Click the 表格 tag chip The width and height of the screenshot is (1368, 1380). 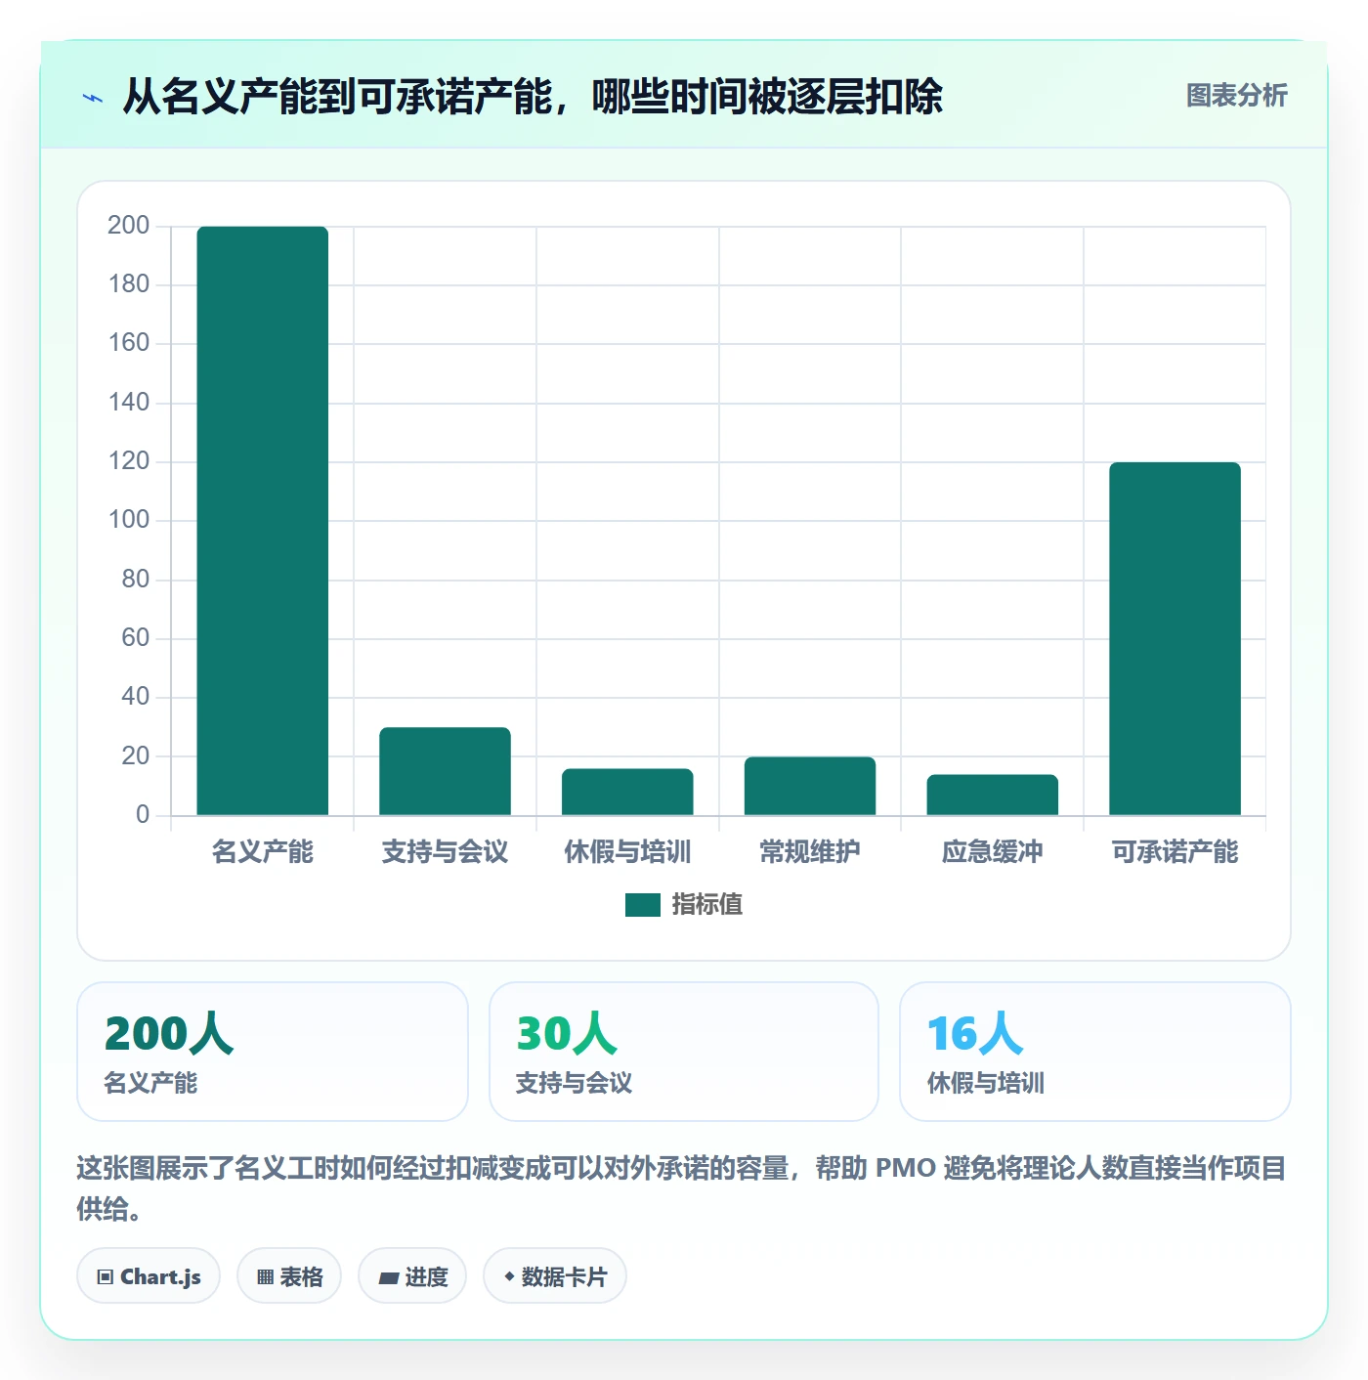coord(289,1276)
